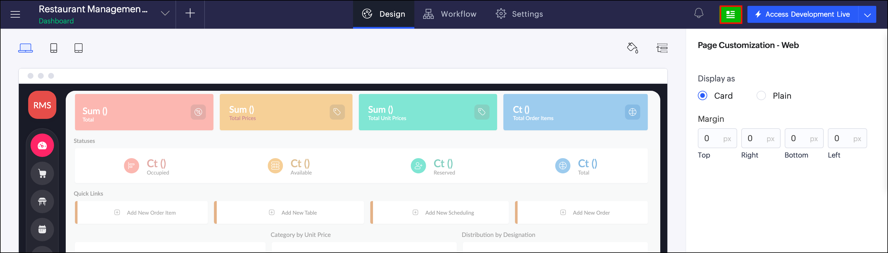Click the "Distribution by Designation" heading
The height and width of the screenshot is (253, 888).
(499, 235)
